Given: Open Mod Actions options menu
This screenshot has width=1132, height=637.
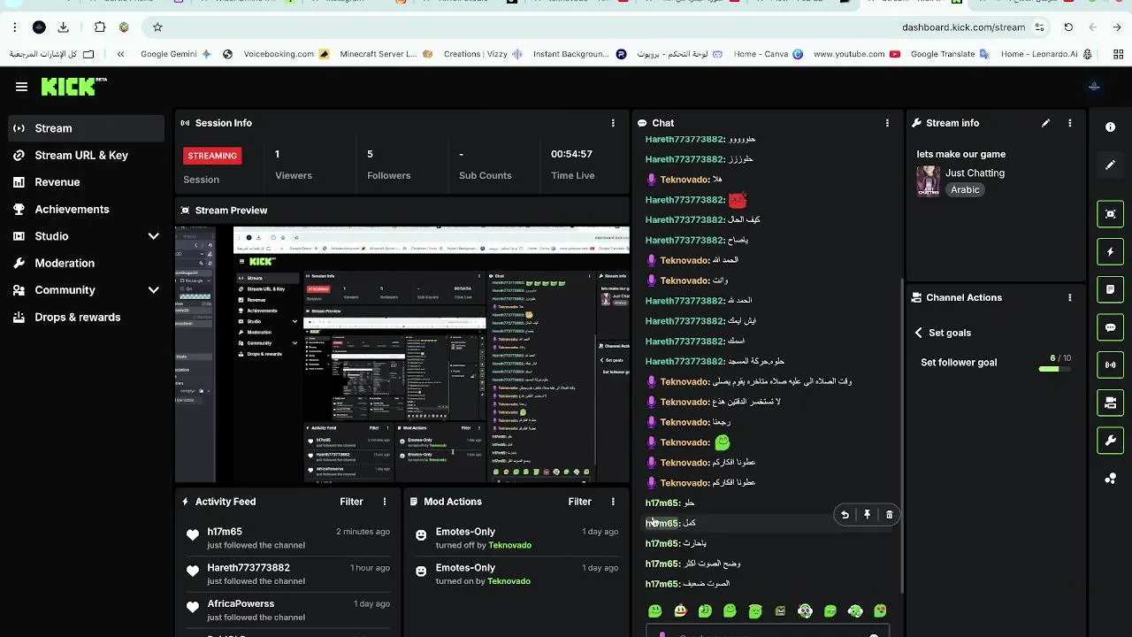Looking at the screenshot, I should click(x=612, y=502).
